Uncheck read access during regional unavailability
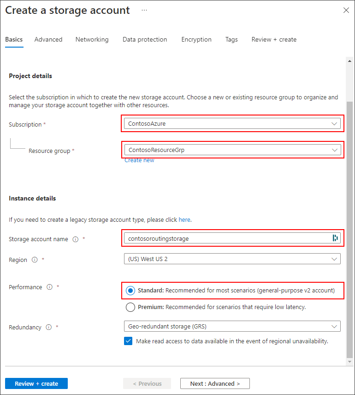 [x=128, y=341]
